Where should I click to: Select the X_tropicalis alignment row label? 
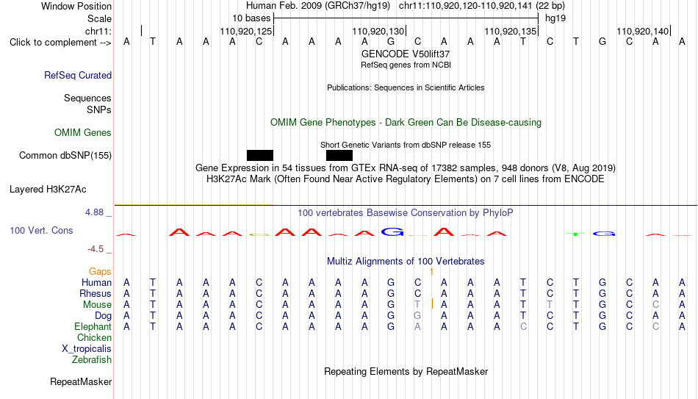(87, 349)
